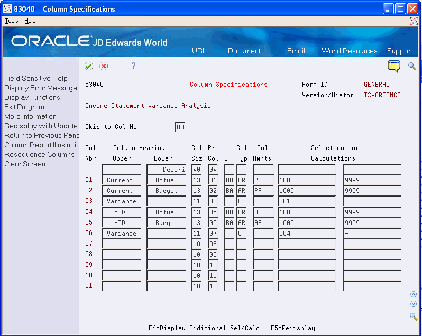Click Col Siz field showing 40
This screenshot has width=422, height=336.
(x=197, y=170)
